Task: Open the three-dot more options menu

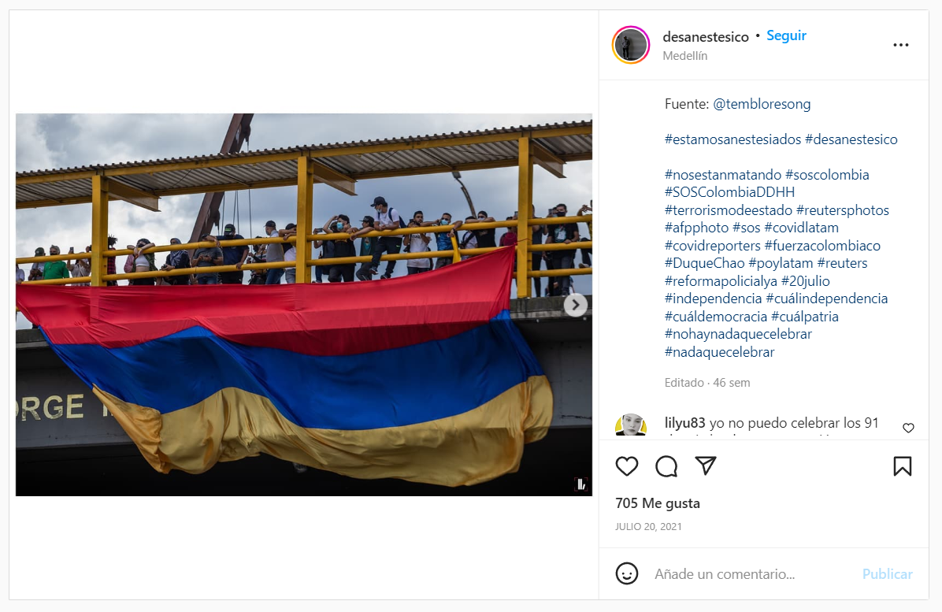Action: click(x=900, y=45)
